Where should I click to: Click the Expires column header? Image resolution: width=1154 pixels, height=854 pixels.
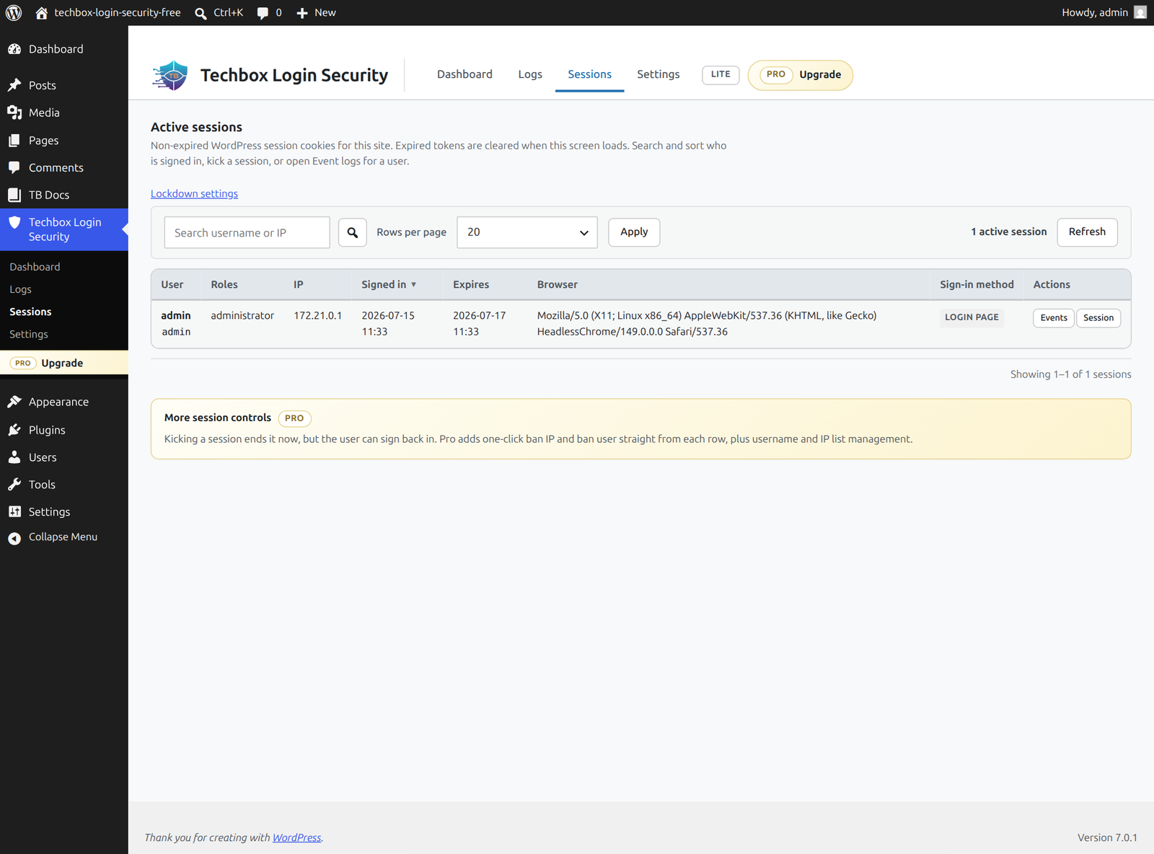(471, 285)
